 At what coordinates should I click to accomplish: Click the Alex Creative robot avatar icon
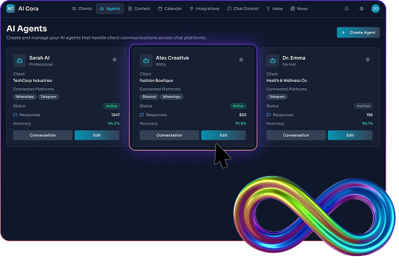pos(146,61)
